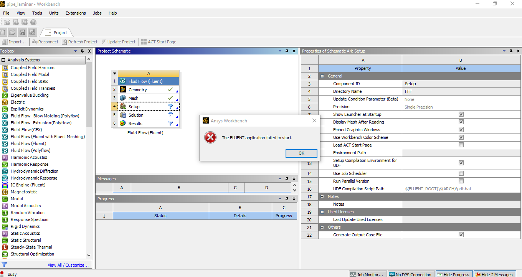Select the Fluid Flow (Fluent) toolbox icon
The image size is (522, 277).
[x=5, y=143]
